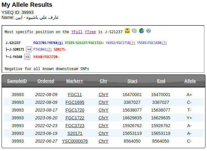
Task: Click ChrY link in the YSC0000076 row
Action: pyautogui.click(x=104, y=141)
